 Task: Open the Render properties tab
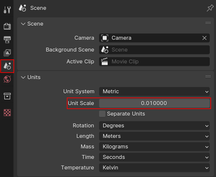coord(7,26)
